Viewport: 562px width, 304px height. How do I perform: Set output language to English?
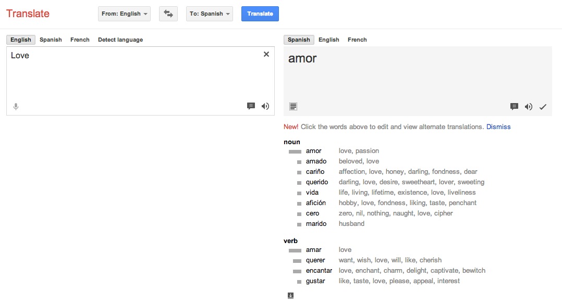point(328,39)
